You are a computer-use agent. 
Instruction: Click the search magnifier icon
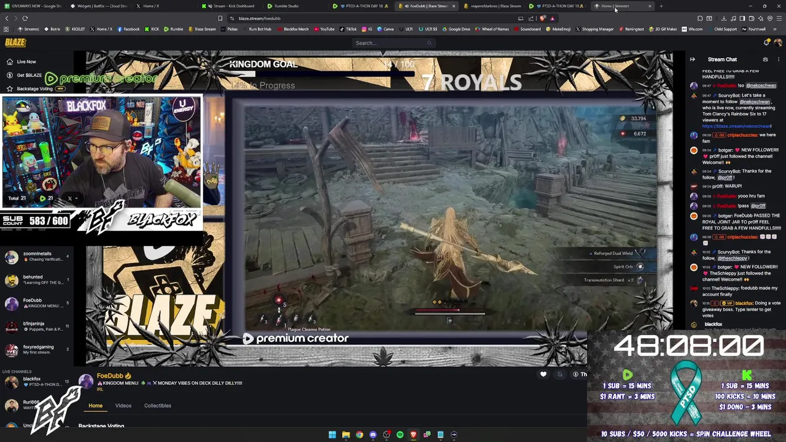pyautogui.click(x=429, y=43)
